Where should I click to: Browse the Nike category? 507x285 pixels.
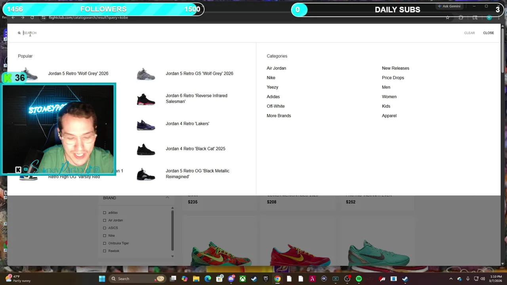coord(271,78)
